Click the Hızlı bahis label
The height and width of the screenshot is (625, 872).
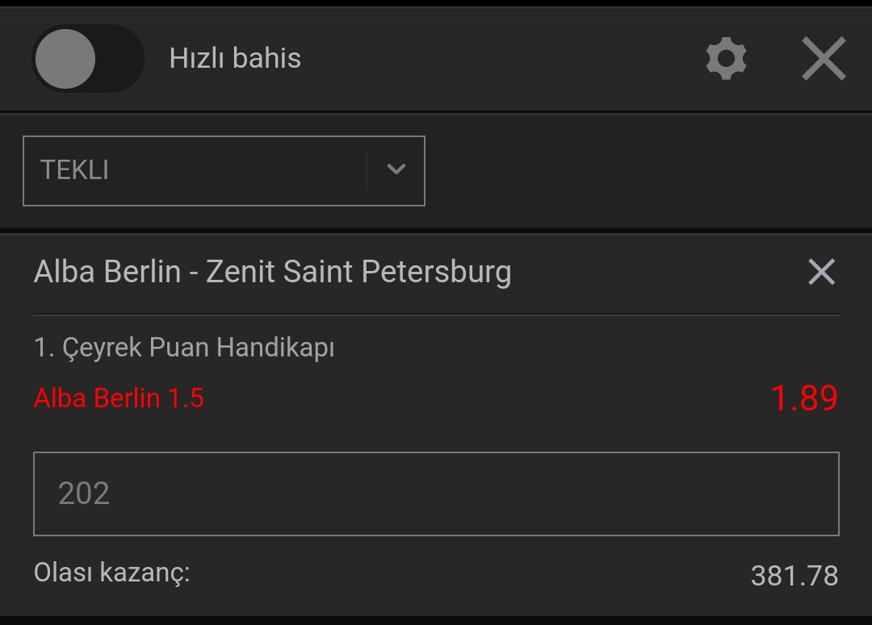tap(235, 58)
